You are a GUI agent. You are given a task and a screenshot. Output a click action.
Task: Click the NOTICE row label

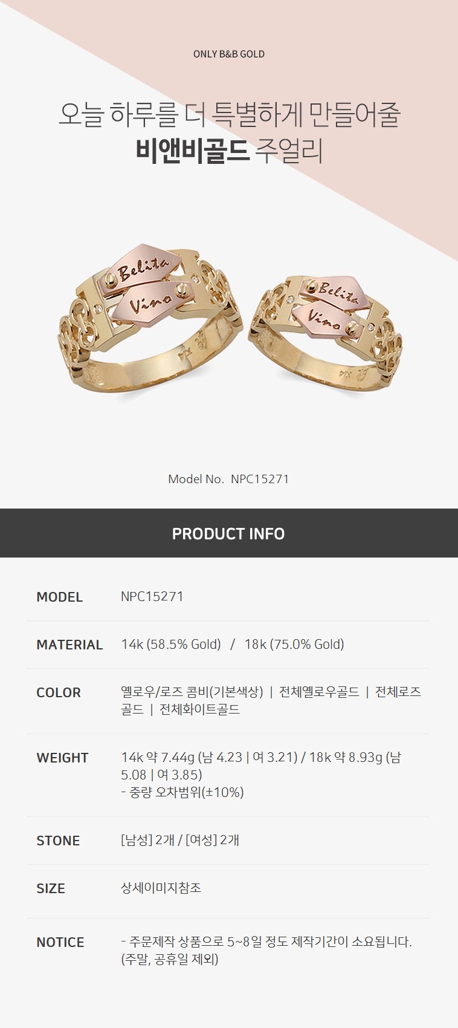(60, 942)
